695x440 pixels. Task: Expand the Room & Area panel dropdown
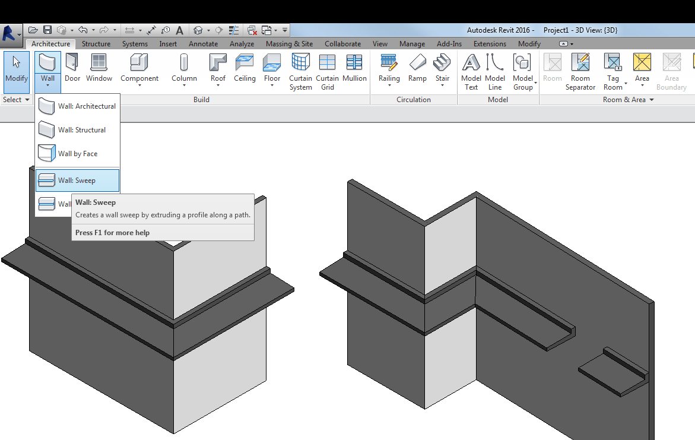pyautogui.click(x=652, y=100)
